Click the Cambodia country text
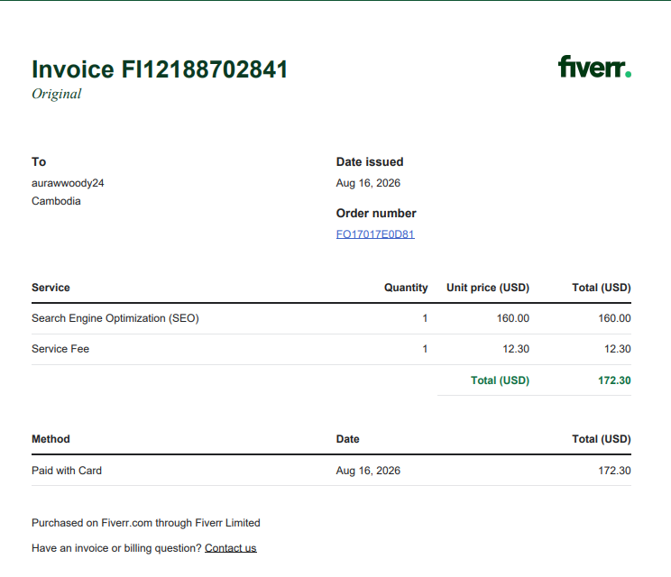Screen dimensions: 671x577 (56, 201)
